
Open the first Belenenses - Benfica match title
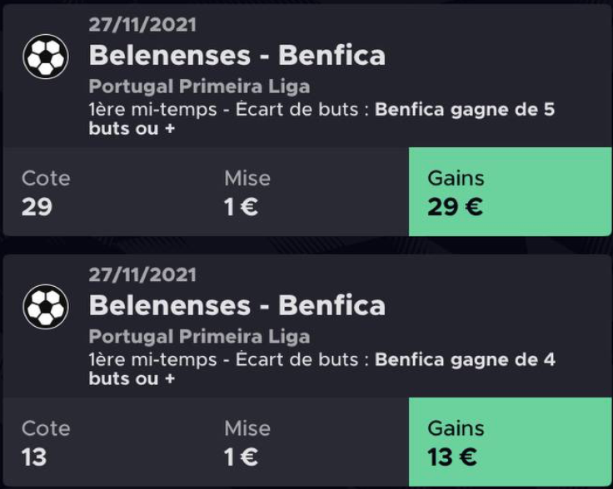coord(237,55)
